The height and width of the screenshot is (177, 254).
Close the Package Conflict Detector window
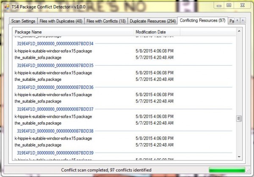pos(242,5)
